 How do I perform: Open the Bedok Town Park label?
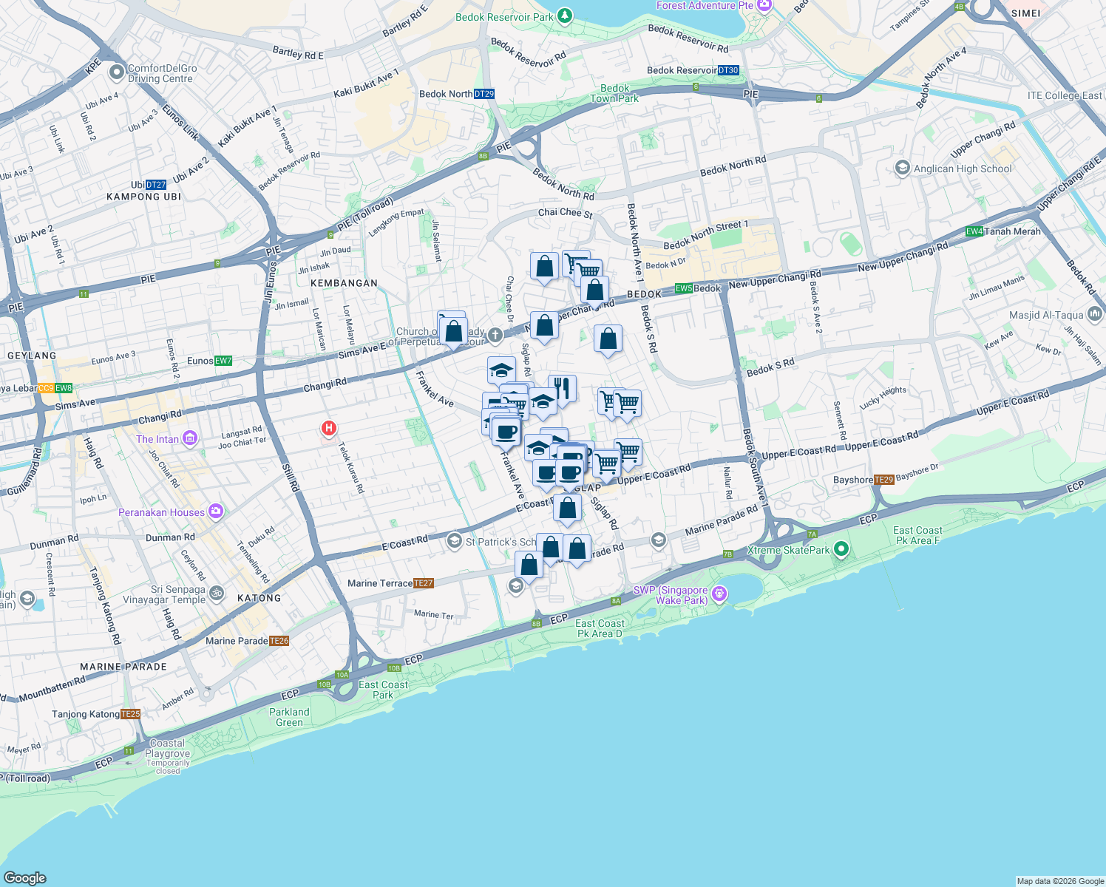click(614, 93)
